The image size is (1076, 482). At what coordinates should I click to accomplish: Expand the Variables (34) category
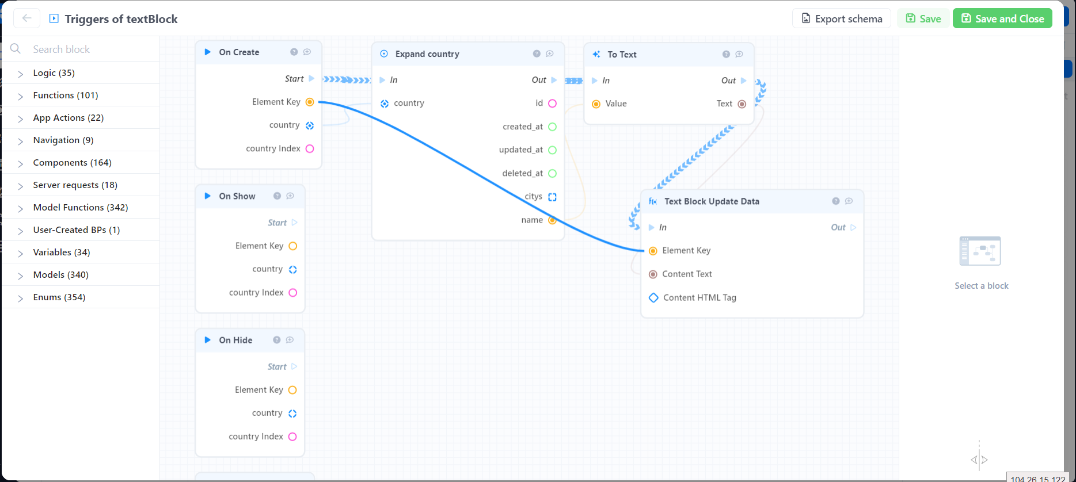coord(81,253)
